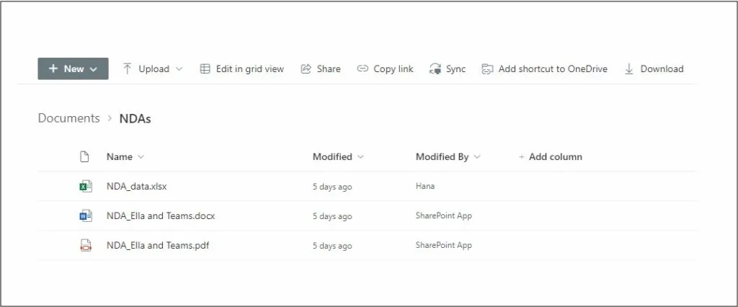Expand the Modified column header menu
Viewport: 738px width, 307px height.
click(x=360, y=156)
